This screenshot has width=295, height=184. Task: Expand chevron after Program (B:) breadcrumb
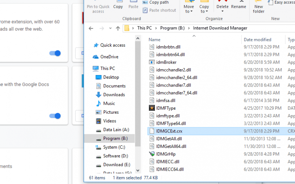(x=189, y=28)
